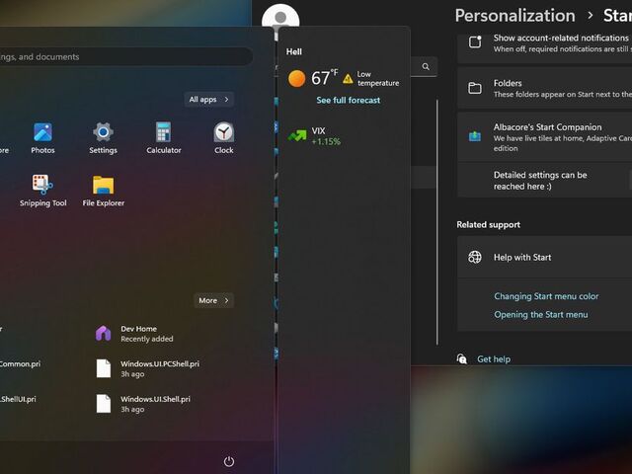This screenshot has height=474, width=632.
Task: Click the 67°F temperature reading
Action: [x=324, y=77]
